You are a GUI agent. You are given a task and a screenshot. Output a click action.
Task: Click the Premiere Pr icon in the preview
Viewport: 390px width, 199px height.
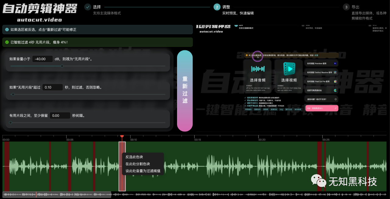pyautogui.click(x=335, y=64)
